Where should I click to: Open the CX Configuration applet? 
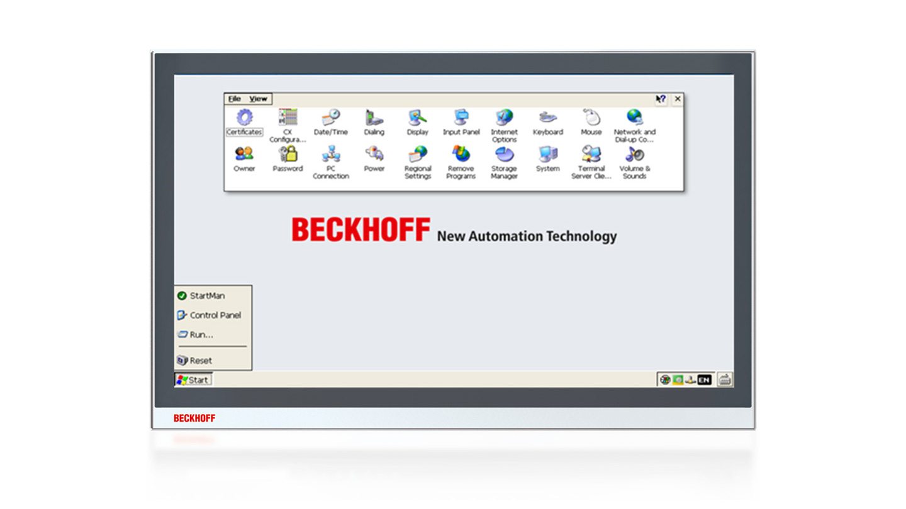tap(288, 126)
